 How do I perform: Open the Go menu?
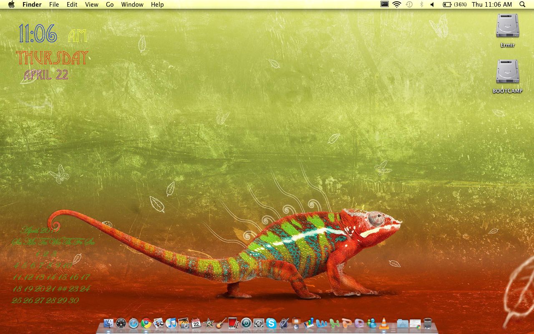pyautogui.click(x=110, y=5)
